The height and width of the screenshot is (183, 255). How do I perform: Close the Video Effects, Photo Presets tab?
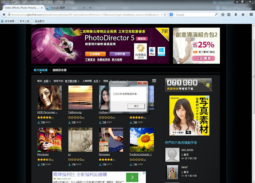42,8
